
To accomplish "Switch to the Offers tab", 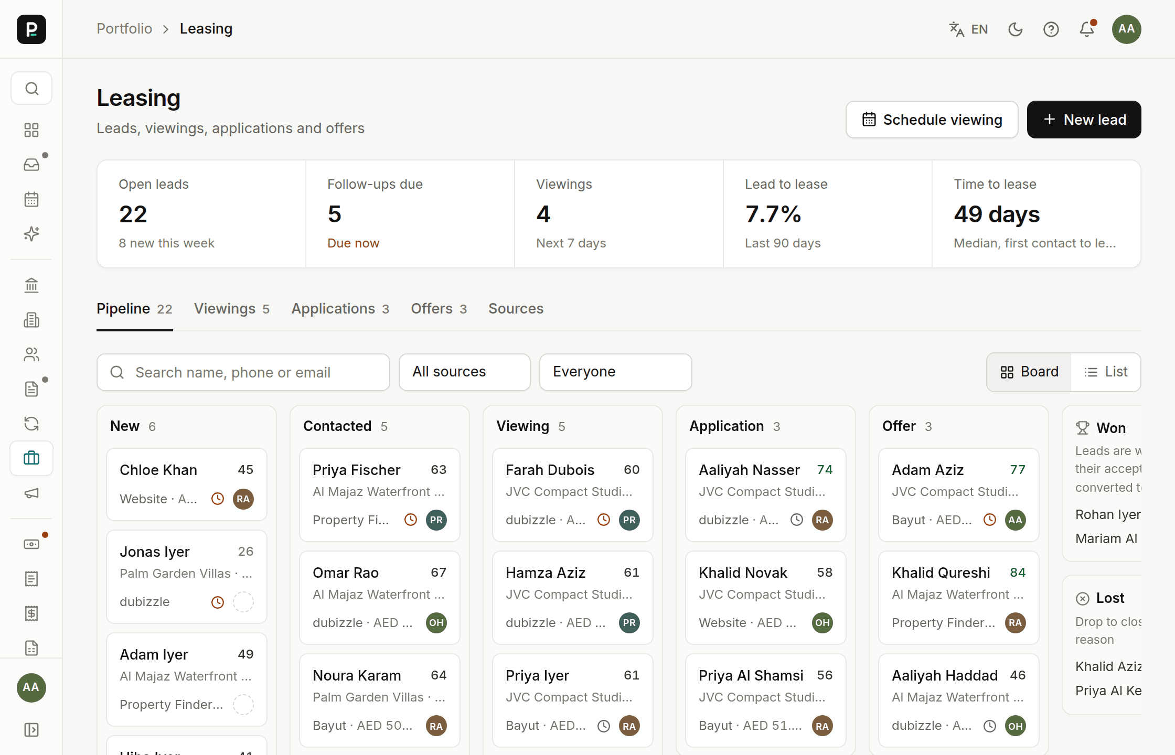I will (439, 309).
